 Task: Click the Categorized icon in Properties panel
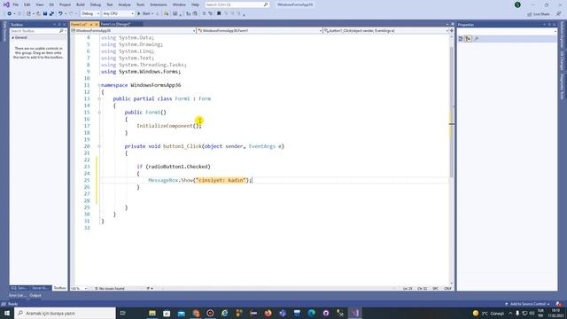click(461, 39)
